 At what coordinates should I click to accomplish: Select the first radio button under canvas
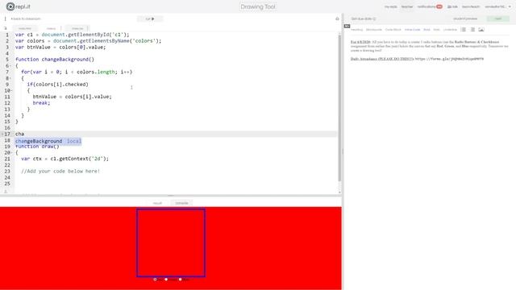click(x=155, y=280)
